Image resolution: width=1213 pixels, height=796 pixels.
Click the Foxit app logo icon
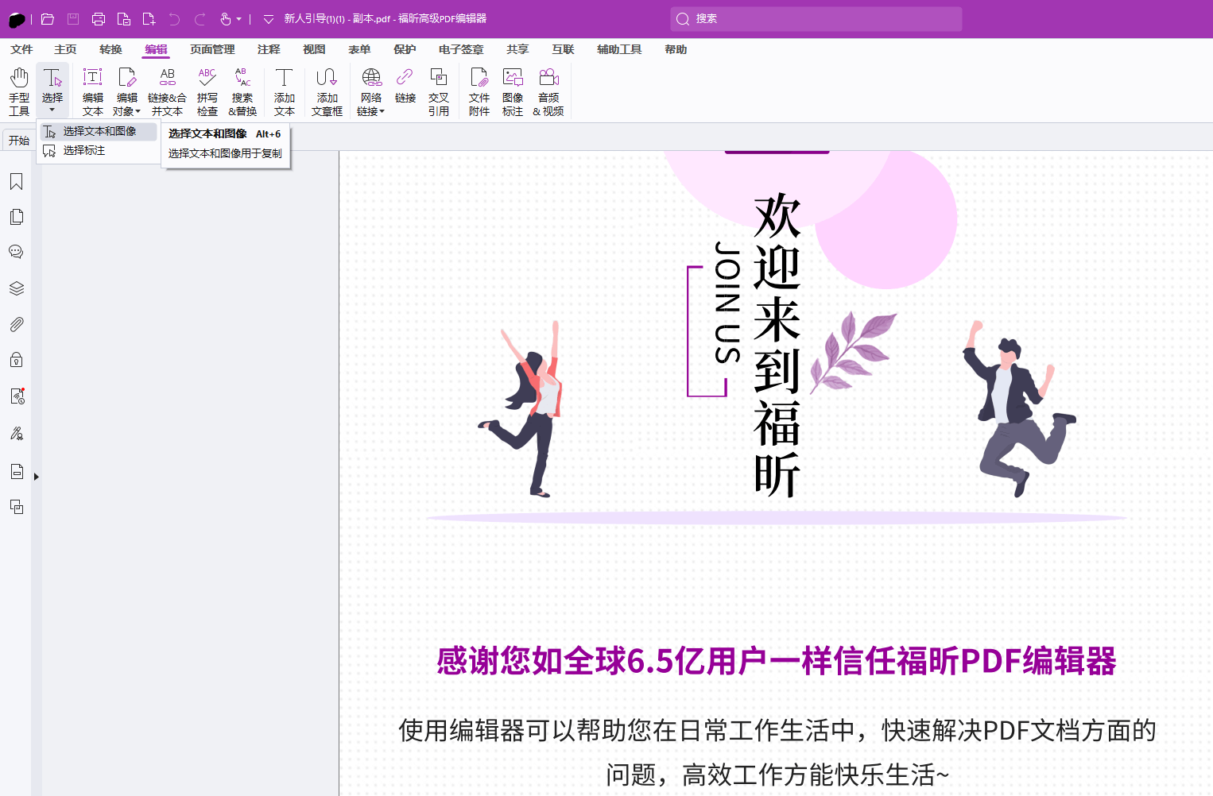tap(17, 19)
